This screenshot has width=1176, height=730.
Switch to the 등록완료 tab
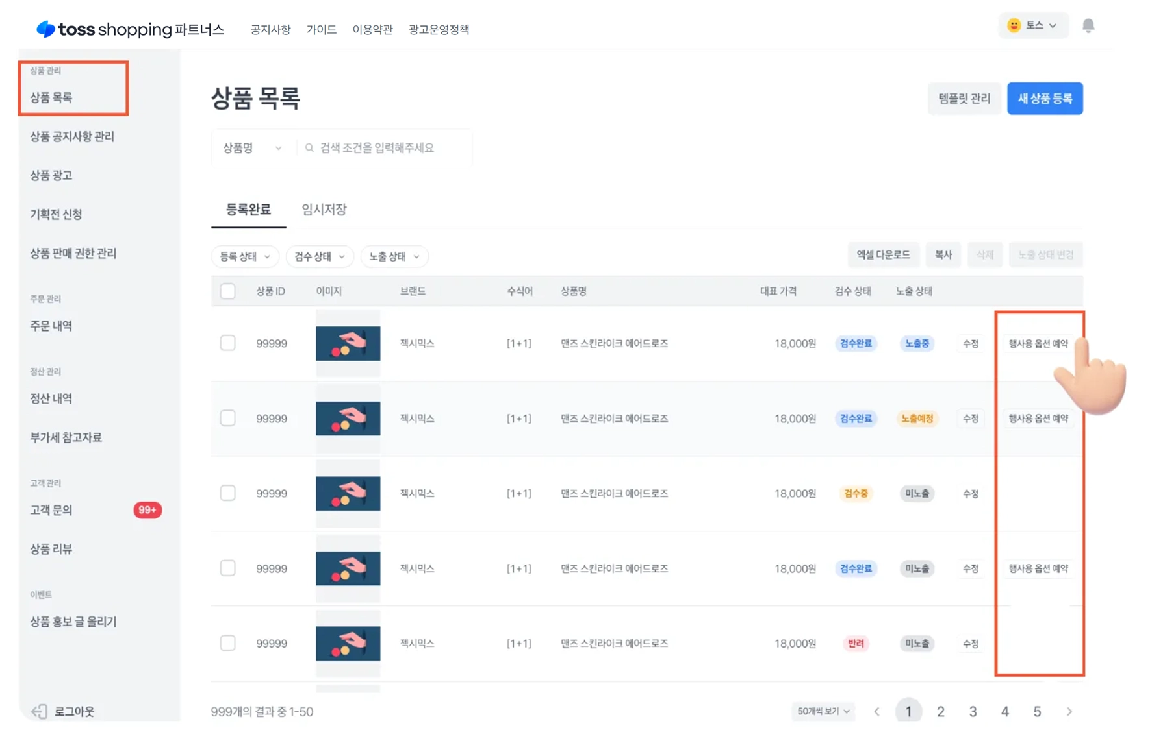(248, 210)
